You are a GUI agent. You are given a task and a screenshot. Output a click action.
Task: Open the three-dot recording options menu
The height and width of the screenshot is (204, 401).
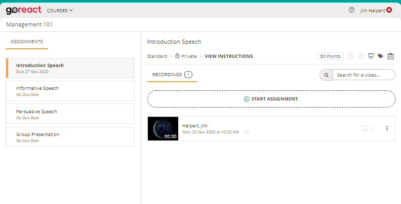click(387, 128)
